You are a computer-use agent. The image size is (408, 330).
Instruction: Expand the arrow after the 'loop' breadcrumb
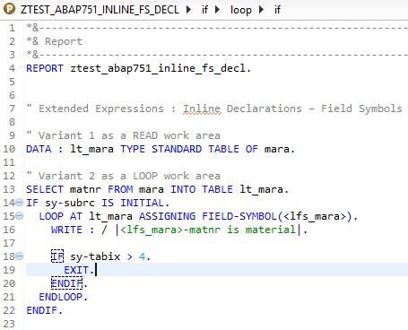point(262,10)
